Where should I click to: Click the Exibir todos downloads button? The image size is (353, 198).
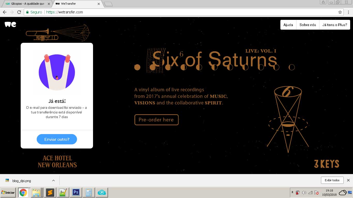332,180
